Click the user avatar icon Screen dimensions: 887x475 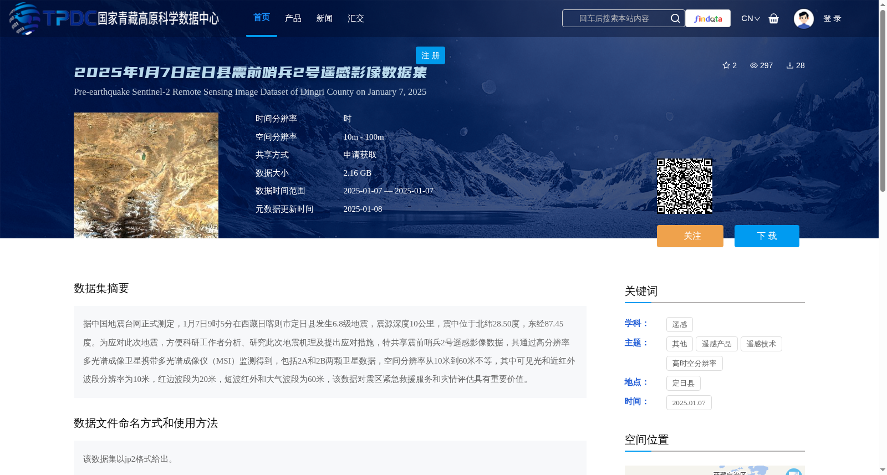pyautogui.click(x=804, y=18)
